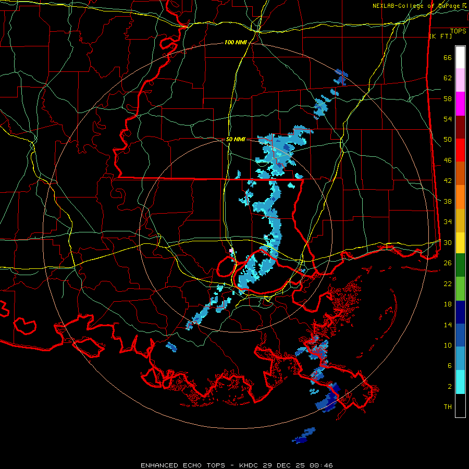Click the legend value "62"
This screenshot has width=469, height=469.
click(448, 78)
